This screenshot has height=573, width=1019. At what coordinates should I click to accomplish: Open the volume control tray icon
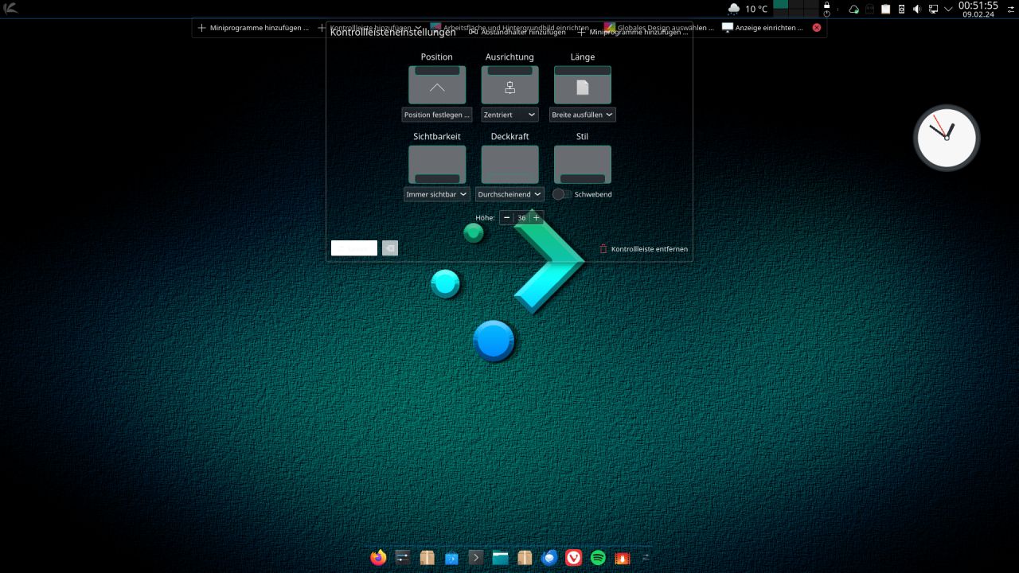[x=917, y=9]
